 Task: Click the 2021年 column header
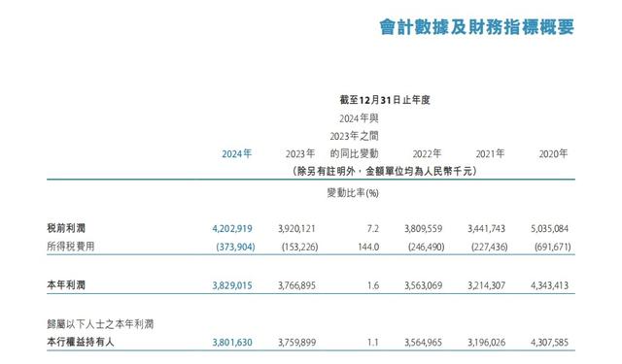coord(490,153)
